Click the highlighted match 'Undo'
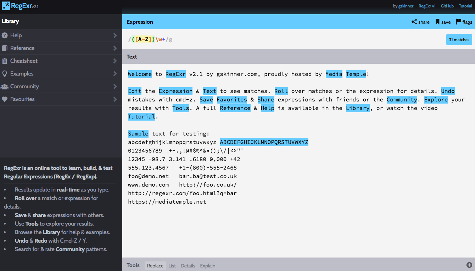This screenshot has width=475, height=271. (x=448, y=91)
